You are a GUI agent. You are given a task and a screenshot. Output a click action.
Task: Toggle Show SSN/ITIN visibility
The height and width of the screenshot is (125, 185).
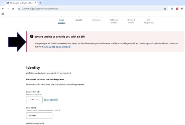pyautogui.click(x=51, y=100)
